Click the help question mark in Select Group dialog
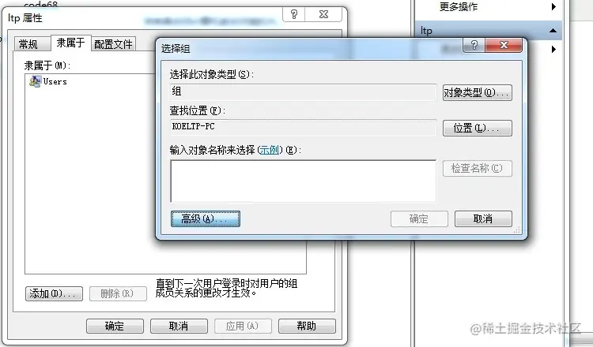Viewport: 593px width, 347px height. tap(474, 45)
